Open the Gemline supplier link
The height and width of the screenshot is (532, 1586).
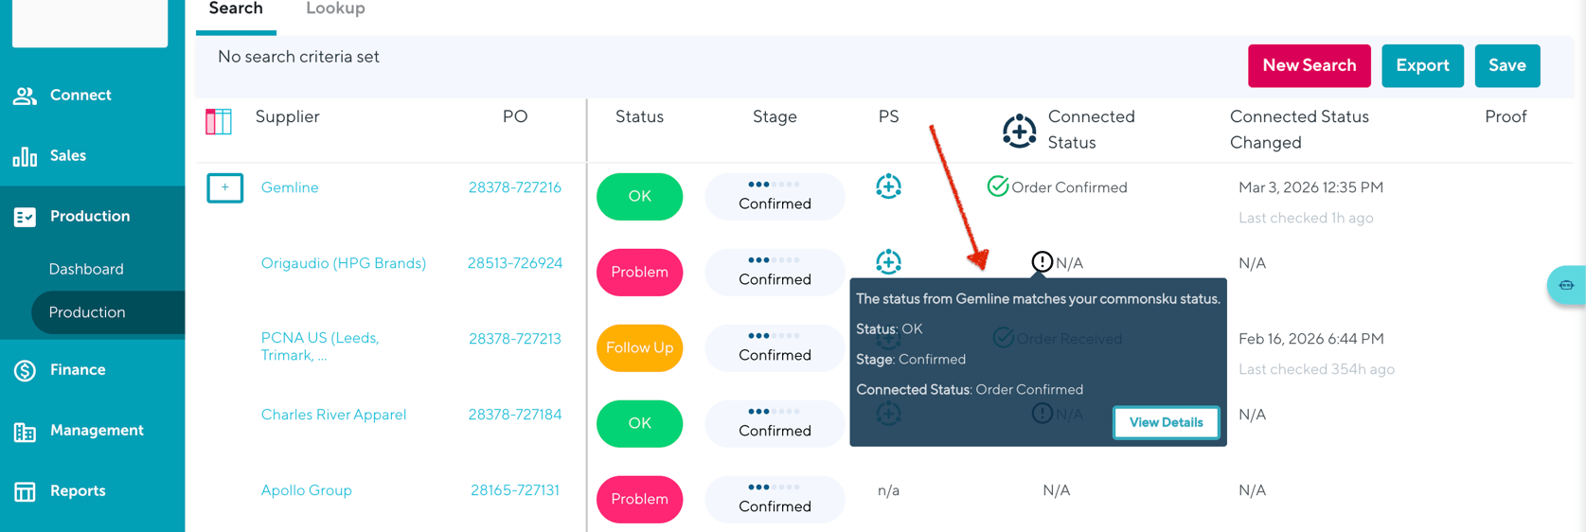click(x=290, y=187)
